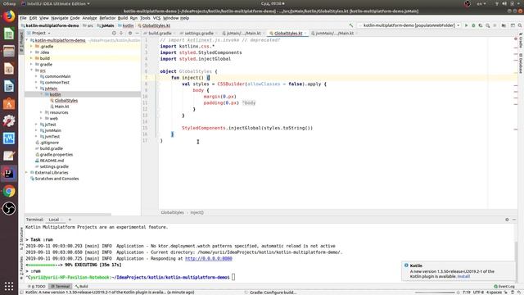Click the 4 spaces indent status entry

click(494, 293)
